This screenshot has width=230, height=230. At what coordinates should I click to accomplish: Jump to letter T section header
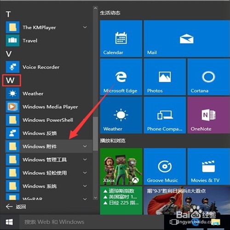(8, 14)
